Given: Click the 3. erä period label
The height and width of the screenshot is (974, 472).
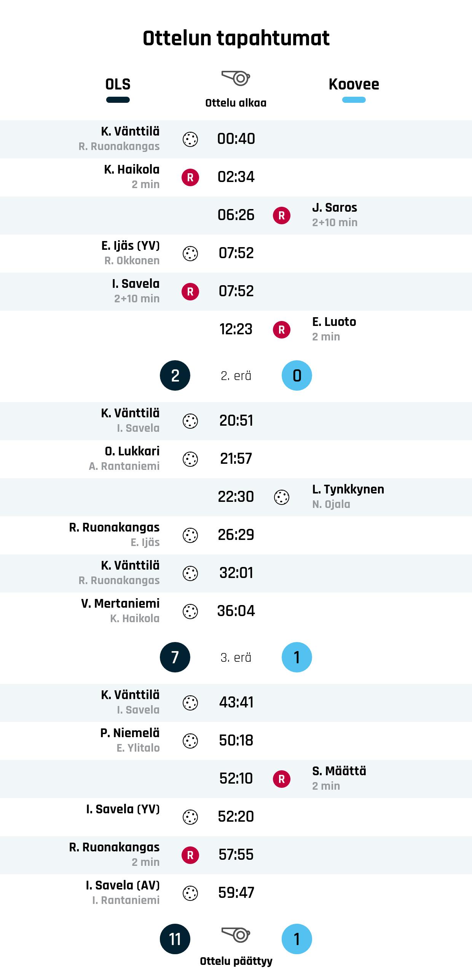Looking at the screenshot, I should 236,658.
